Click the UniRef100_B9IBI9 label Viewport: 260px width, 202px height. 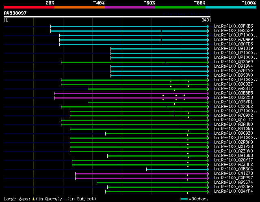(x=233, y=48)
